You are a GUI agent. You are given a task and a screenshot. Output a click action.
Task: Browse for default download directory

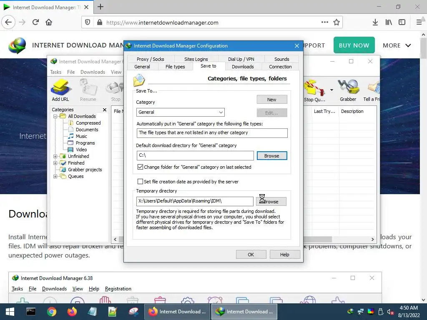(272, 156)
